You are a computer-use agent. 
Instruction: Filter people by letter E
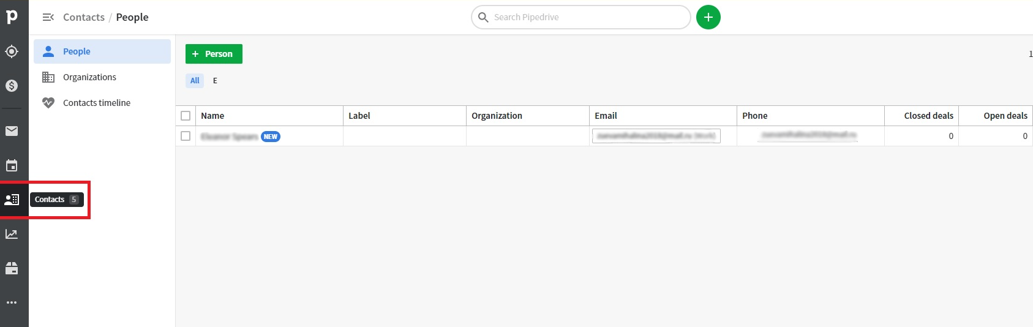click(215, 80)
